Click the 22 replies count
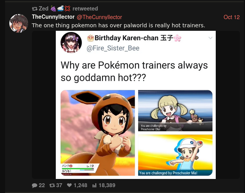 (x=42, y=185)
